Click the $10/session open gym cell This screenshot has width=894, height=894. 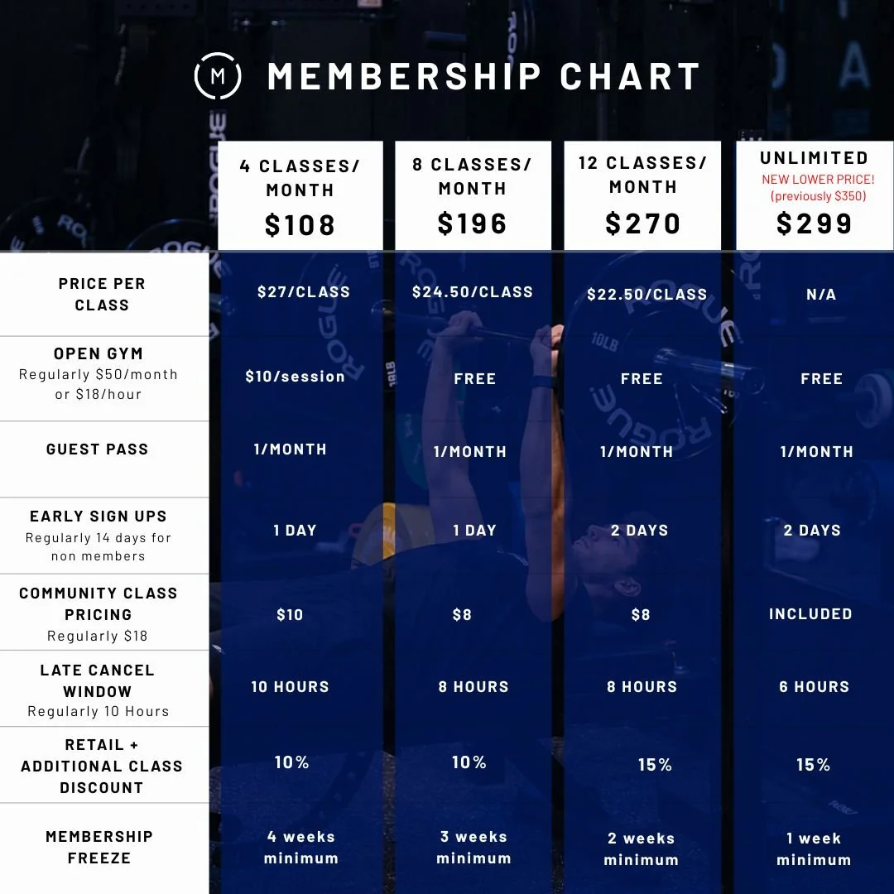[296, 377]
